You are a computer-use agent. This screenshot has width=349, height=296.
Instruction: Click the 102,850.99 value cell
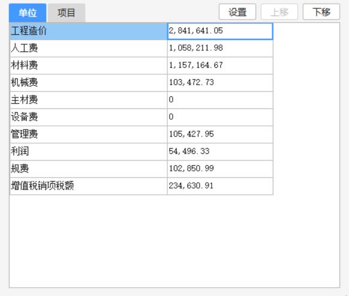click(220, 169)
